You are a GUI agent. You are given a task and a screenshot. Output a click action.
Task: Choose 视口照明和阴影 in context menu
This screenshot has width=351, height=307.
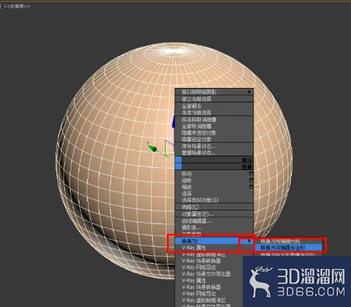click(x=214, y=92)
